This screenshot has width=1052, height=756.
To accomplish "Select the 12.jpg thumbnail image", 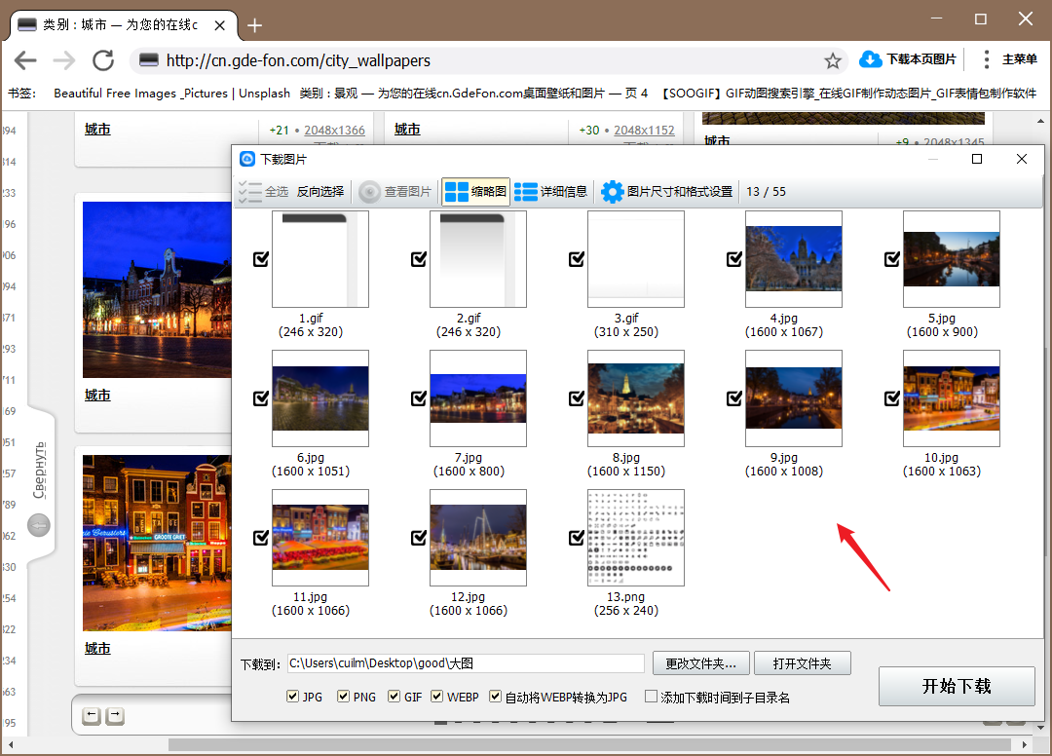I will (477, 538).
